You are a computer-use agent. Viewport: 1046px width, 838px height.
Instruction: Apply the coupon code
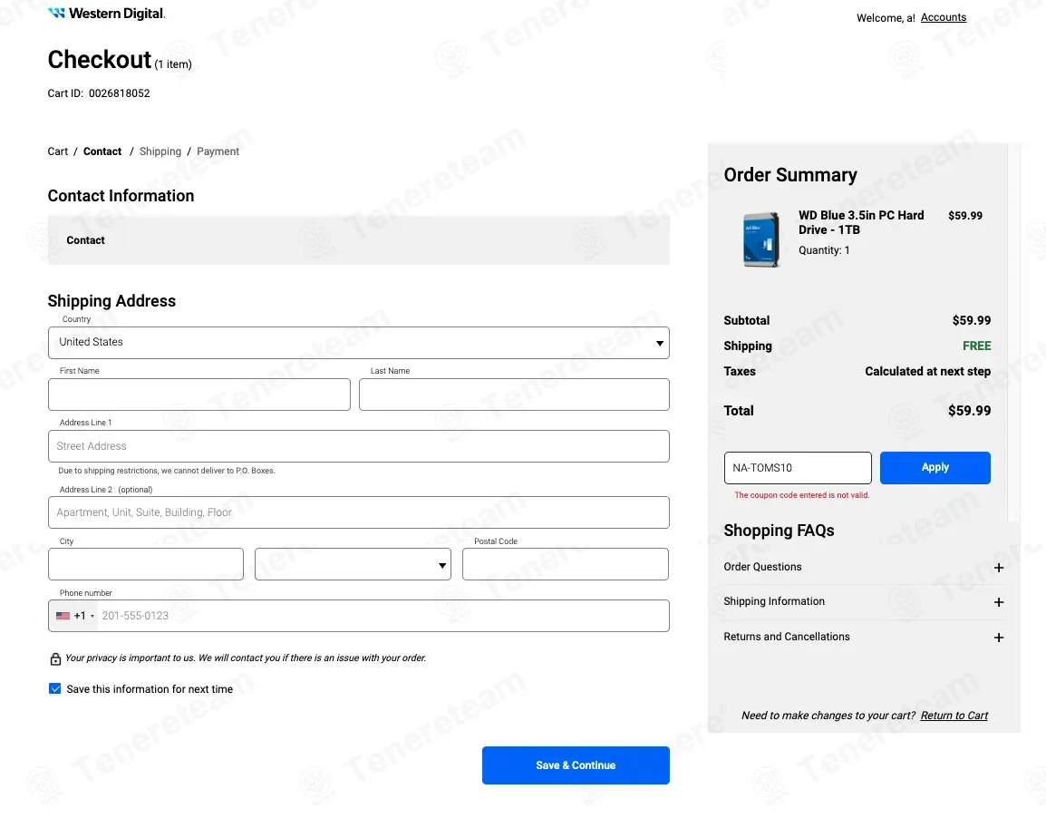pos(935,467)
